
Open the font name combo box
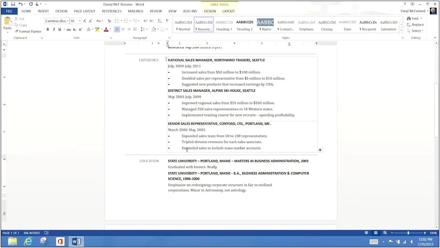click(57, 21)
